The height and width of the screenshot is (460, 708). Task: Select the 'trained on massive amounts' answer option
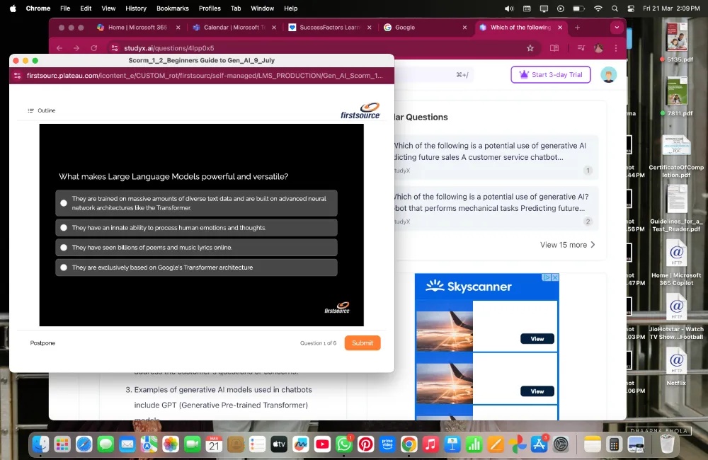tap(64, 203)
